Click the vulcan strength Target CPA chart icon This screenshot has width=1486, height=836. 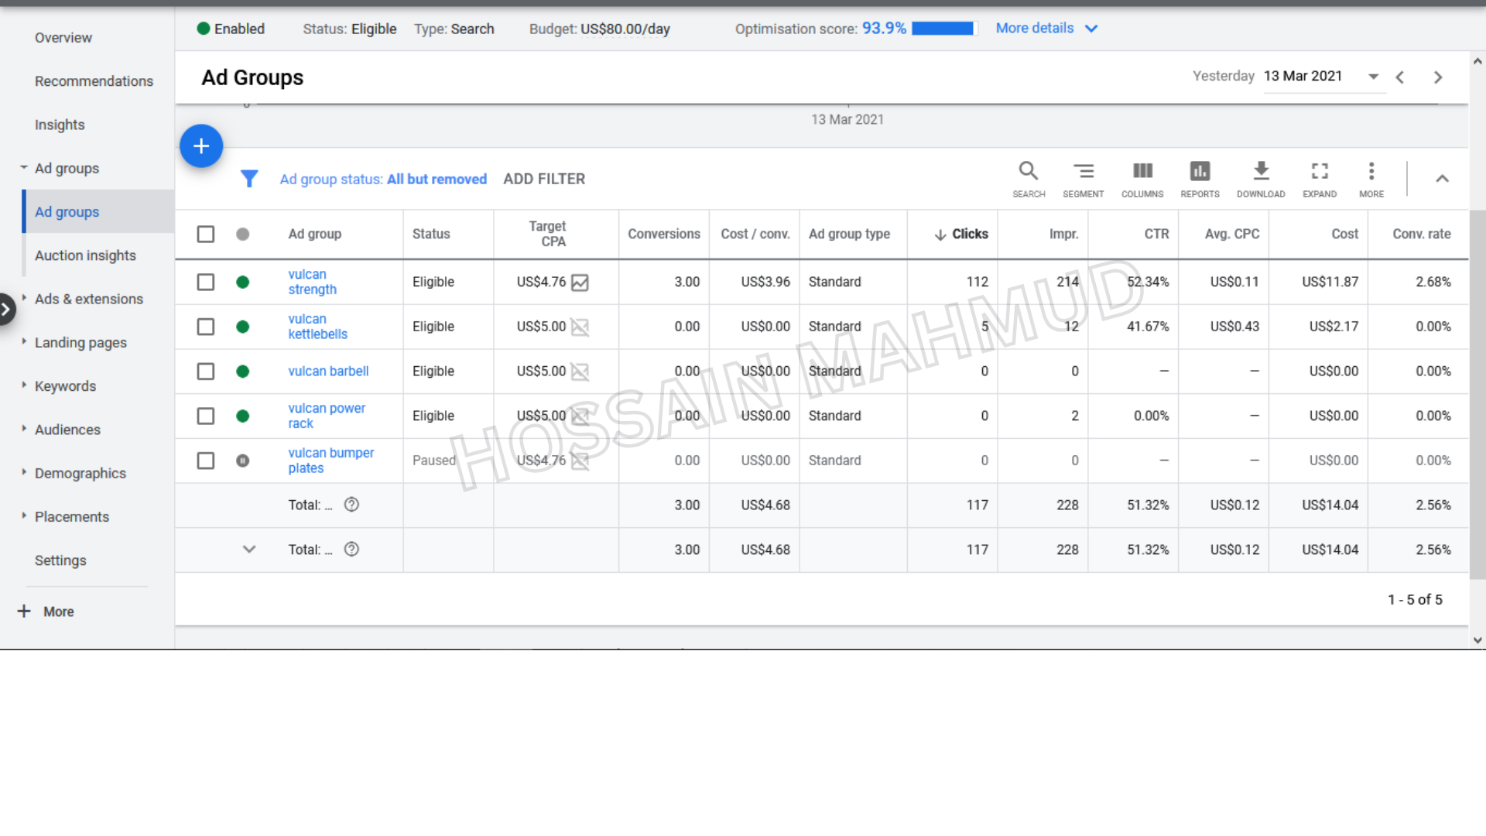point(580,283)
